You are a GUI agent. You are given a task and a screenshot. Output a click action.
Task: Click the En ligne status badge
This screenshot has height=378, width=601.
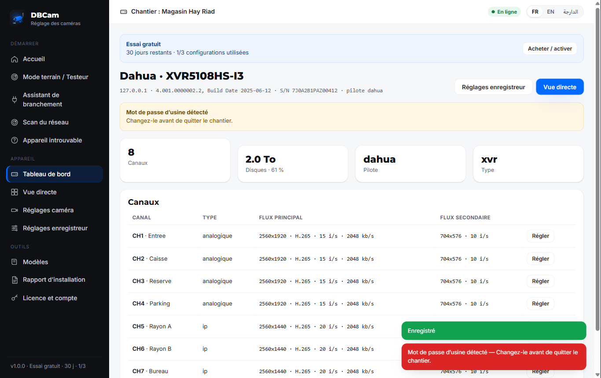[504, 12]
